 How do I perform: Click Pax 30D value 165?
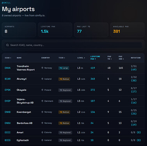pos(121,68)
